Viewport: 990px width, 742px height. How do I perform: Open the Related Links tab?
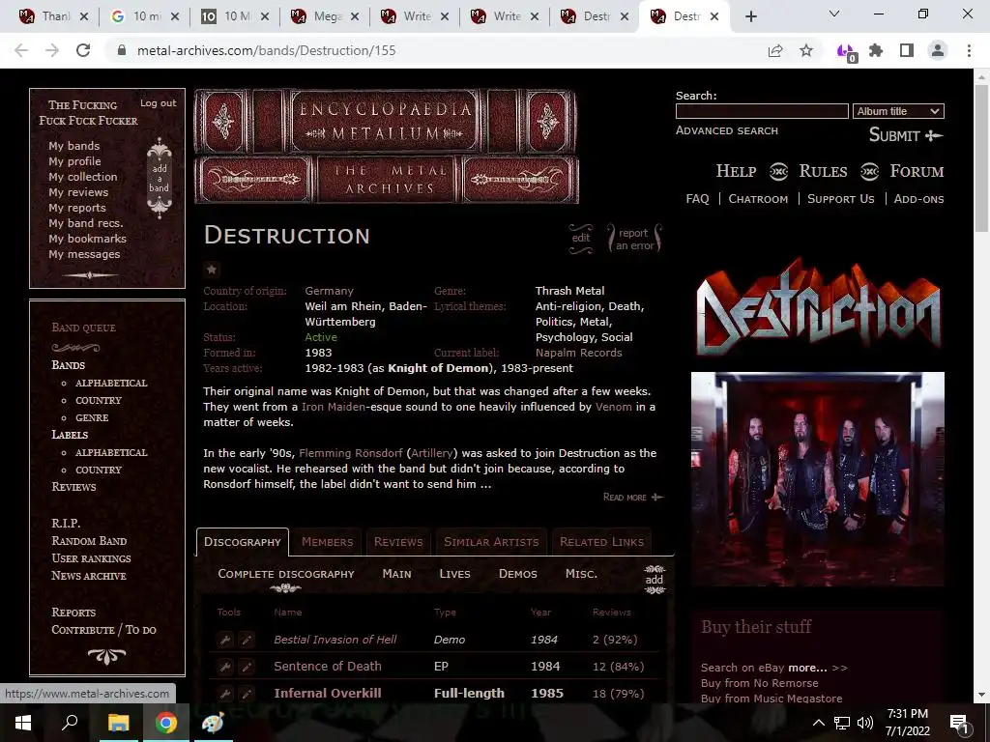(x=601, y=542)
